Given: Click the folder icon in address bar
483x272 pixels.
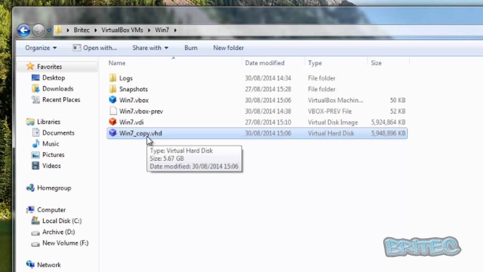Looking at the screenshot, I should point(58,30).
